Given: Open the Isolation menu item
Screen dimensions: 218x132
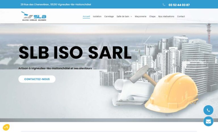Looking at the screenshot, I should pyautogui.click(x=97, y=16).
